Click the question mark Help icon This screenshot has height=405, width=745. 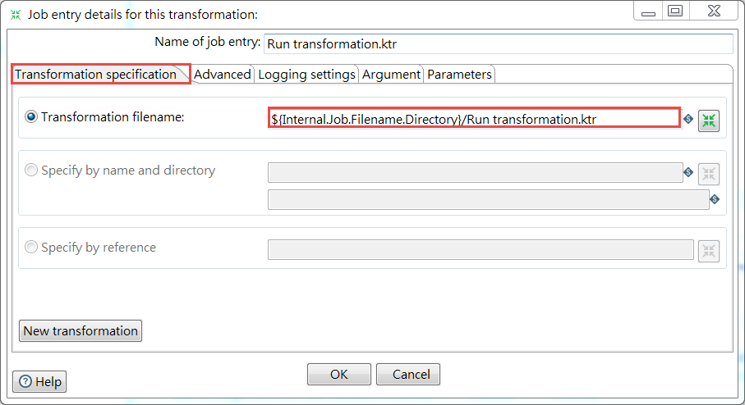click(25, 381)
